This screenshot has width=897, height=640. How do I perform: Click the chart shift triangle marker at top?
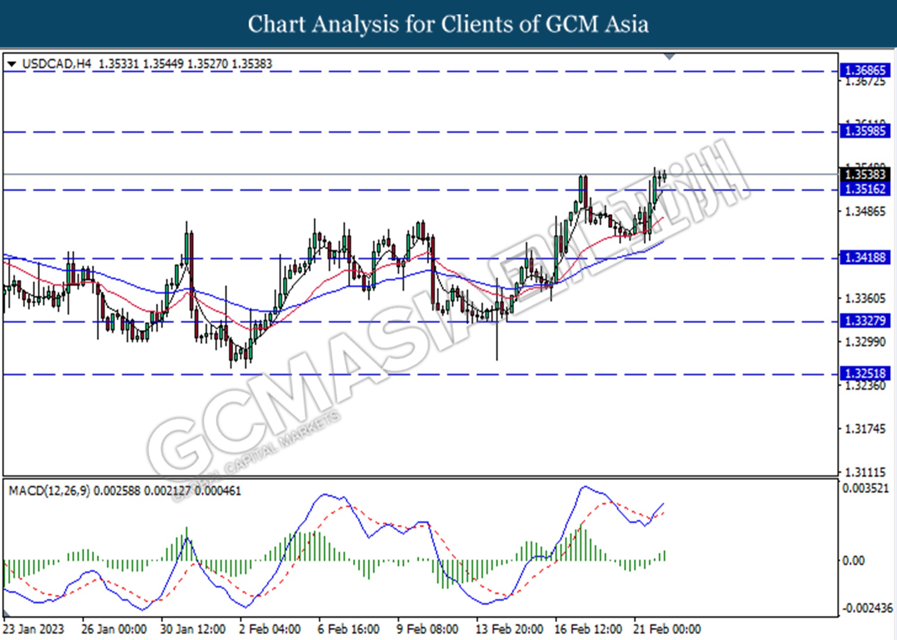[669, 57]
